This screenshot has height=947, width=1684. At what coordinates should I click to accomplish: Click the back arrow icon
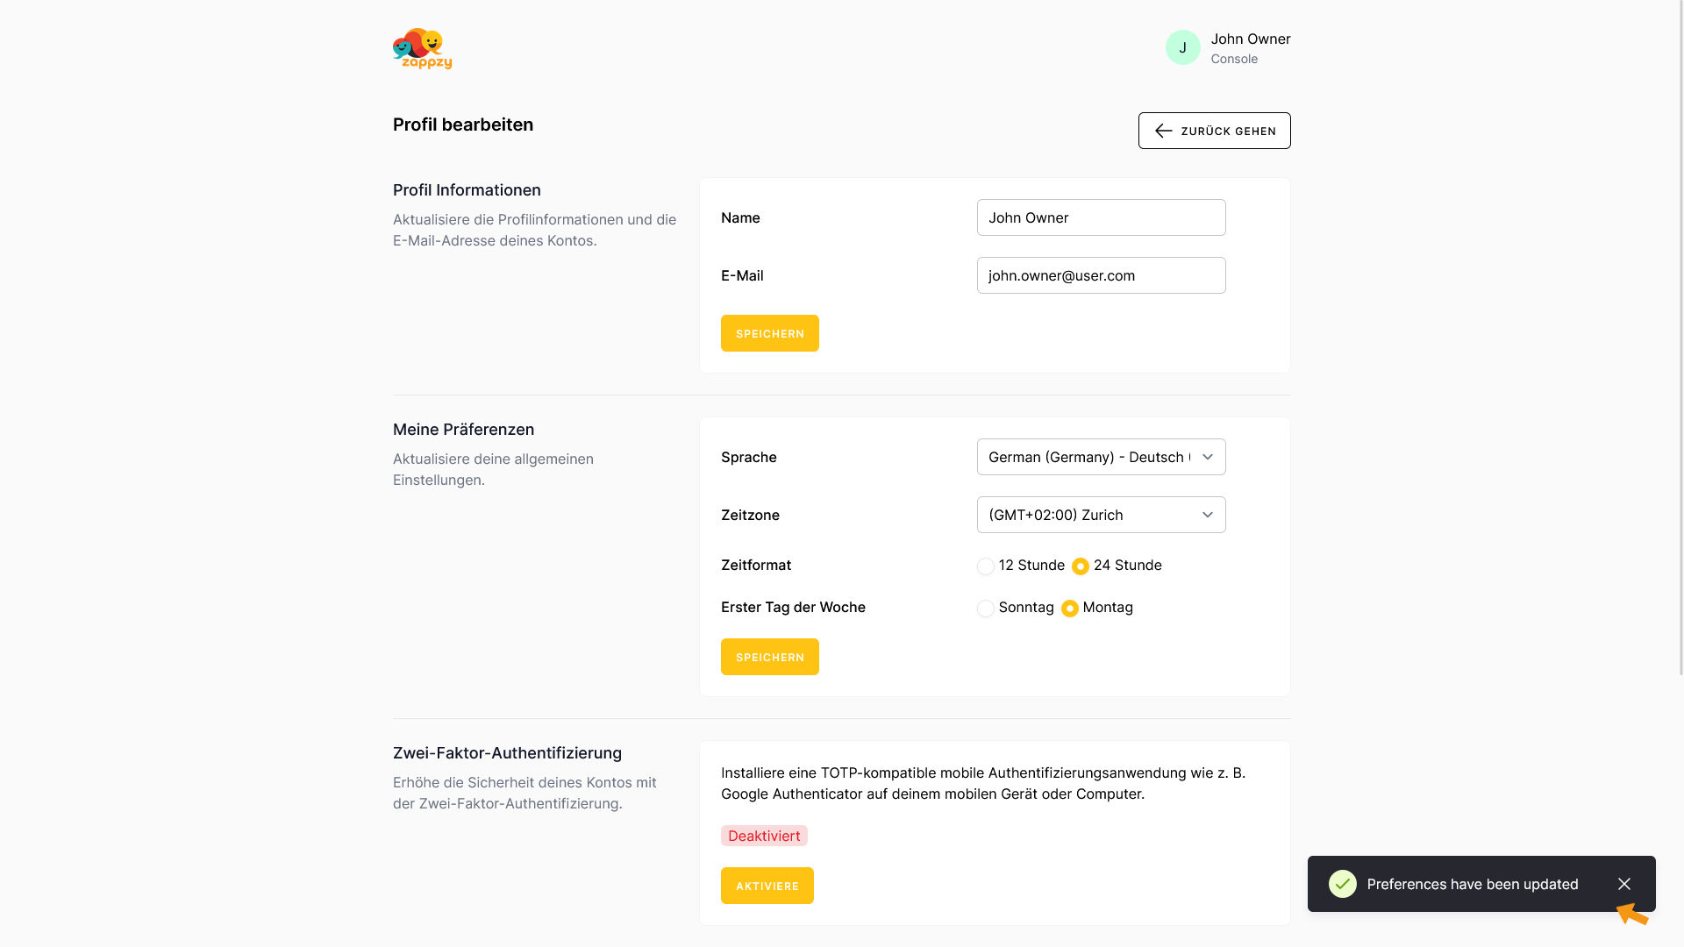tap(1163, 131)
